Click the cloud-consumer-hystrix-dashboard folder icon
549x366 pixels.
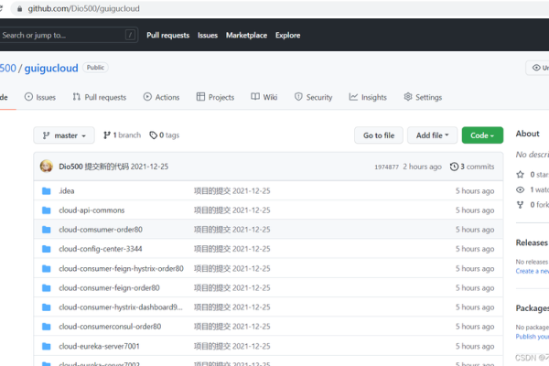click(x=47, y=307)
